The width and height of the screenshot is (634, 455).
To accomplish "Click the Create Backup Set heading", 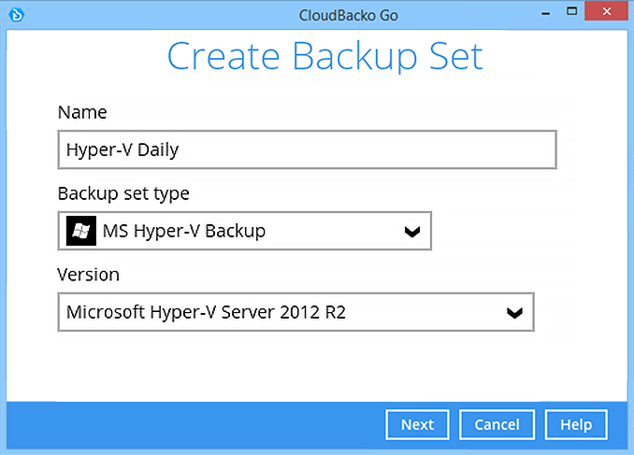I will click(325, 57).
